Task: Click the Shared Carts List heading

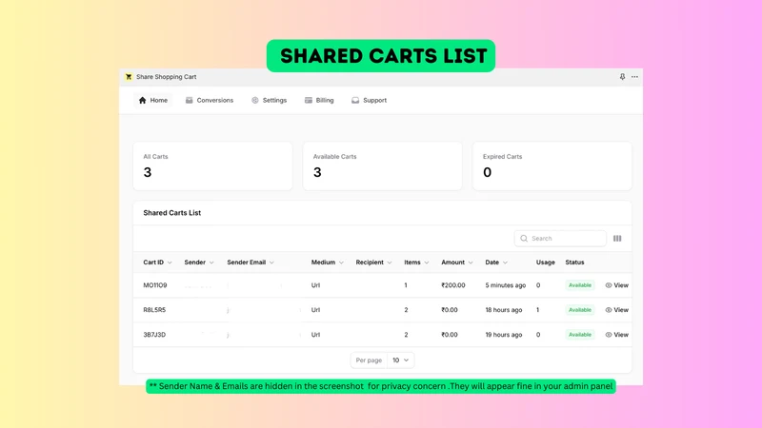Action: (172, 212)
